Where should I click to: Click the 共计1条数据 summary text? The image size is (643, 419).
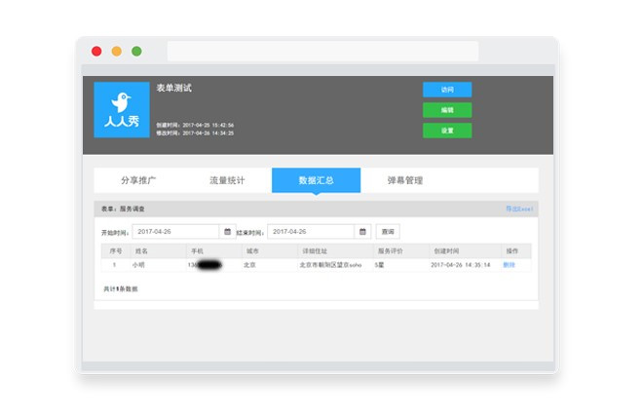point(121,289)
